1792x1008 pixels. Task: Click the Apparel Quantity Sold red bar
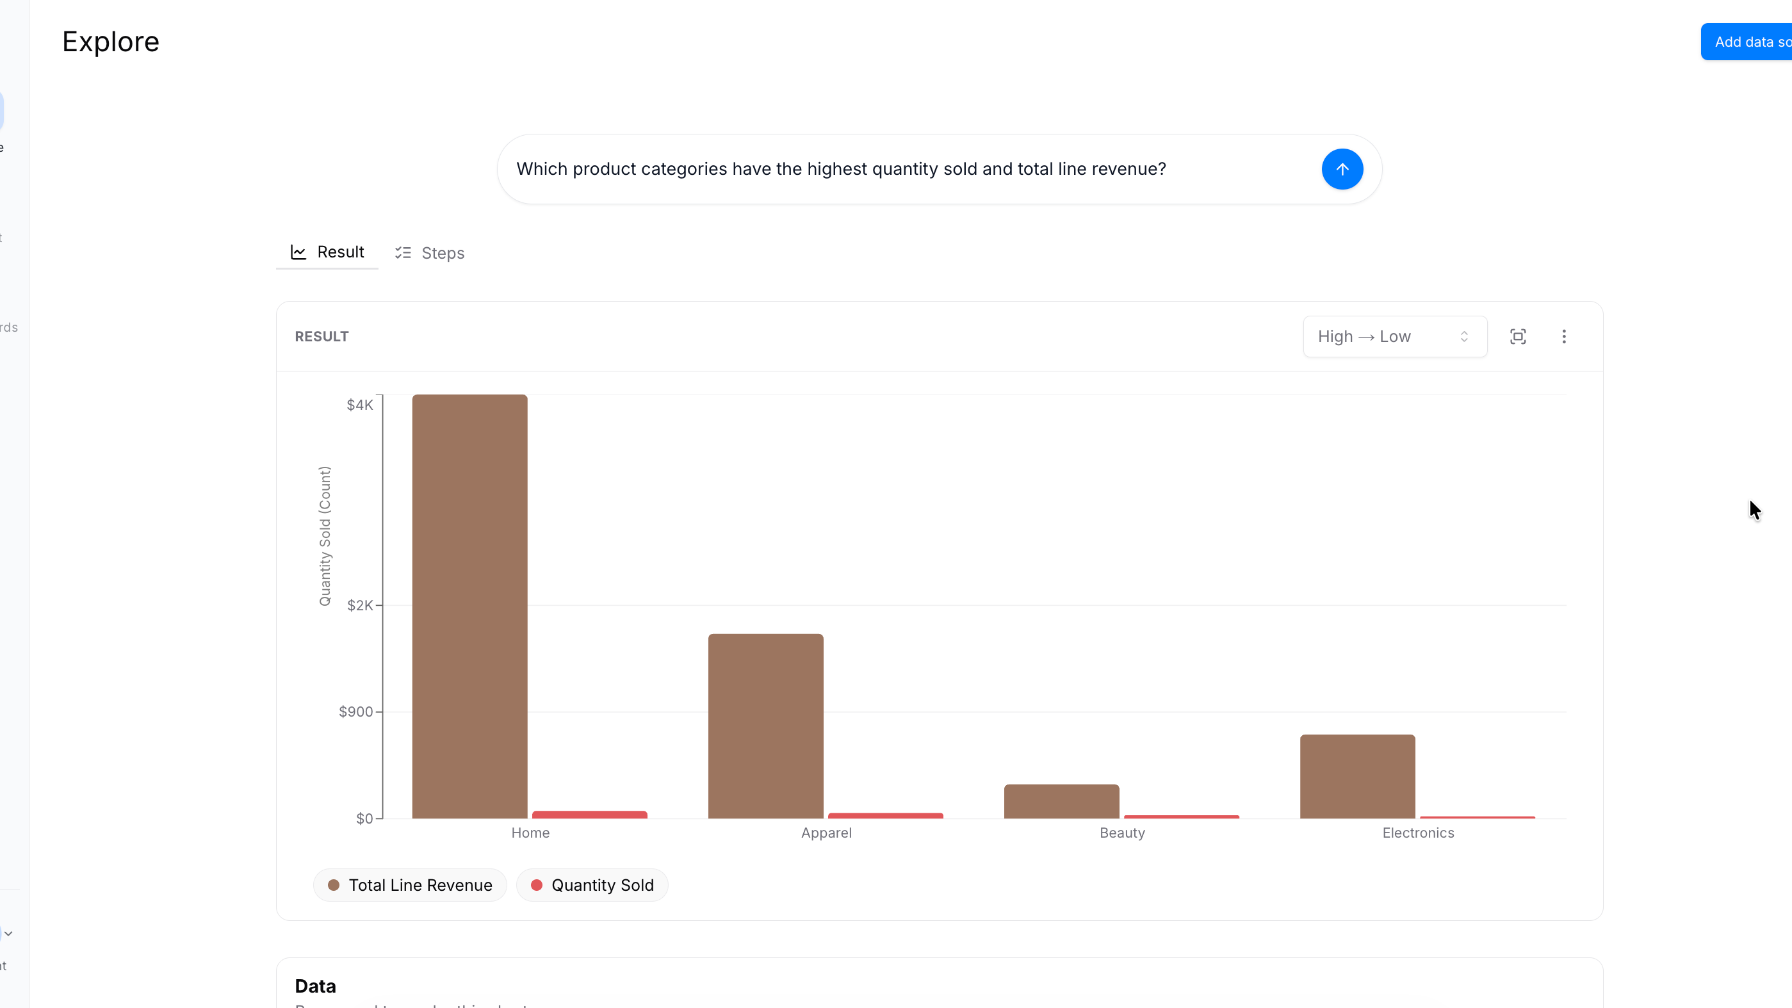click(x=885, y=815)
